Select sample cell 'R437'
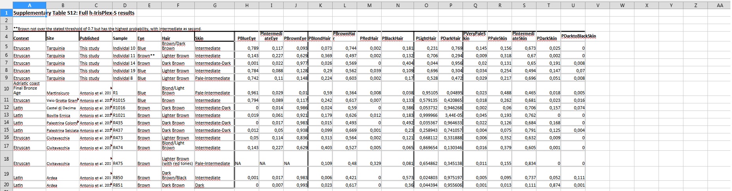Image resolution: width=732 pixels, height=191 pixels. (124, 130)
